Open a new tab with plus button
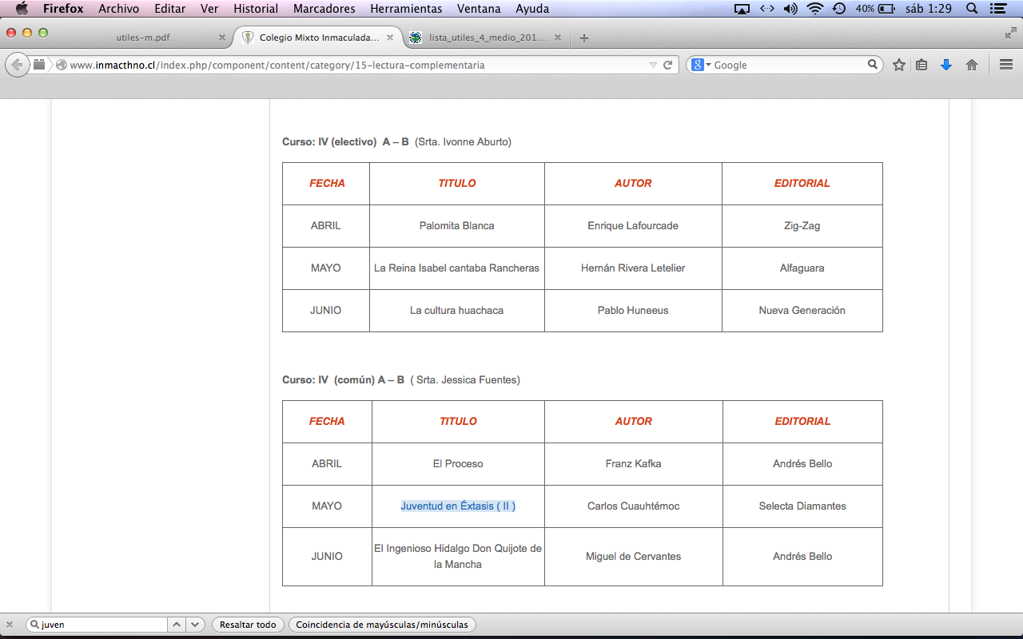The width and height of the screenshot is (1023, 639). 584,38
